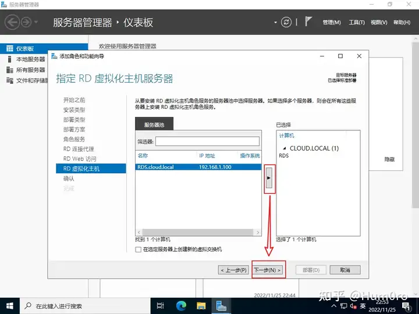Select the RD 虚拟化主机 wizard step
This screenshot has height=314, width=419.
[x=91, y=169]
